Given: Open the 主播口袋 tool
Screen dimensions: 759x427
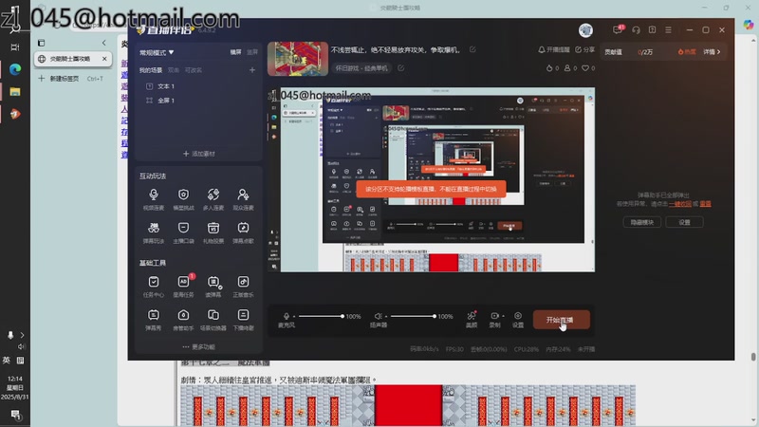Looking at the screenshot, I should pyautogui.click(x=183, y=232).
